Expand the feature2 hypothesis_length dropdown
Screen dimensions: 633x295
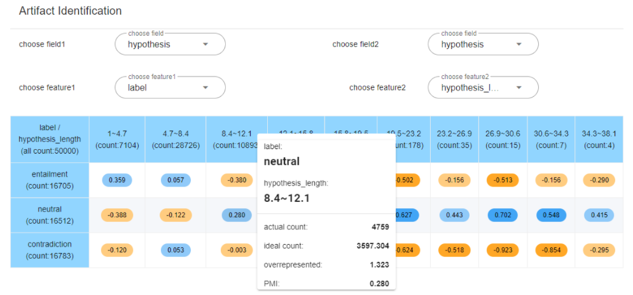[483, 88]
